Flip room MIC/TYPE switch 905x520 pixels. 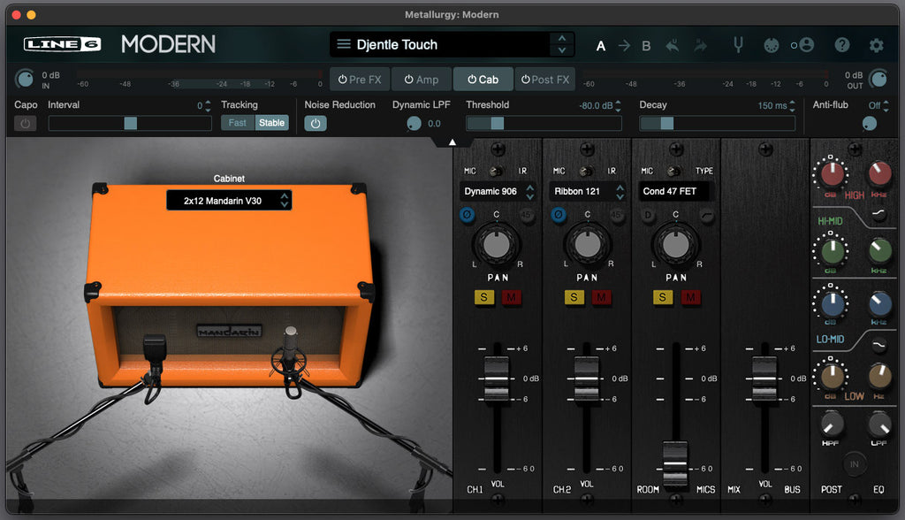tap(673, 171)
